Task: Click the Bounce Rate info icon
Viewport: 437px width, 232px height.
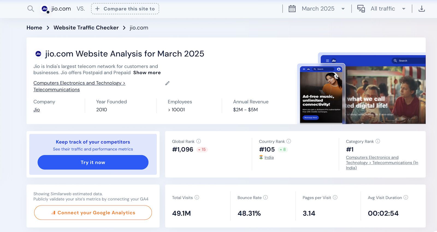Action: click(x=265, y=197)
